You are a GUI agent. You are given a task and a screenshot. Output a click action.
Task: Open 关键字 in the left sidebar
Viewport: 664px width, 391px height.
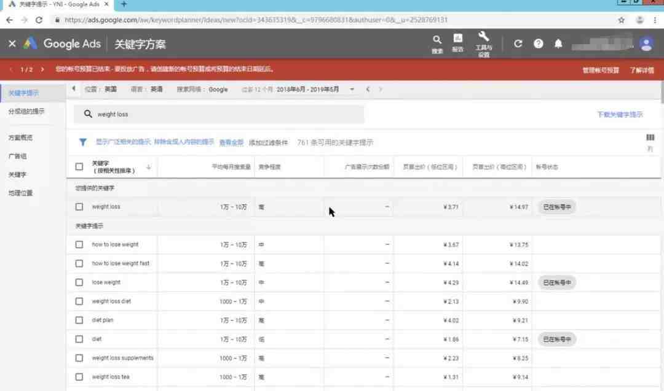click(17, 174)
